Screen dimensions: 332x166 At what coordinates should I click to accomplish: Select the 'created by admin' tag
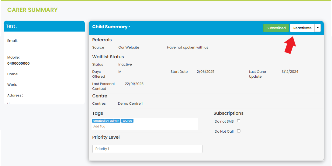click(106, 121)
